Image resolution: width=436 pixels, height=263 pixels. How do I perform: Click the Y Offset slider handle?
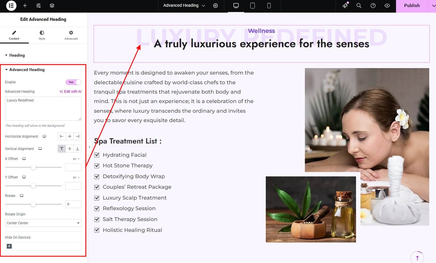[33, 186]
